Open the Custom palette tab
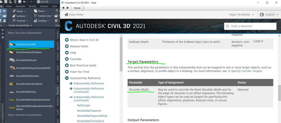Image resolution: width=281 pixels, height=123 pixels. (x=58, y=56)
